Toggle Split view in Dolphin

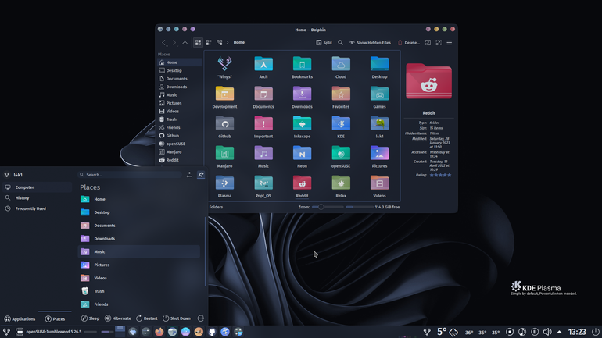[x=324, y=42]
